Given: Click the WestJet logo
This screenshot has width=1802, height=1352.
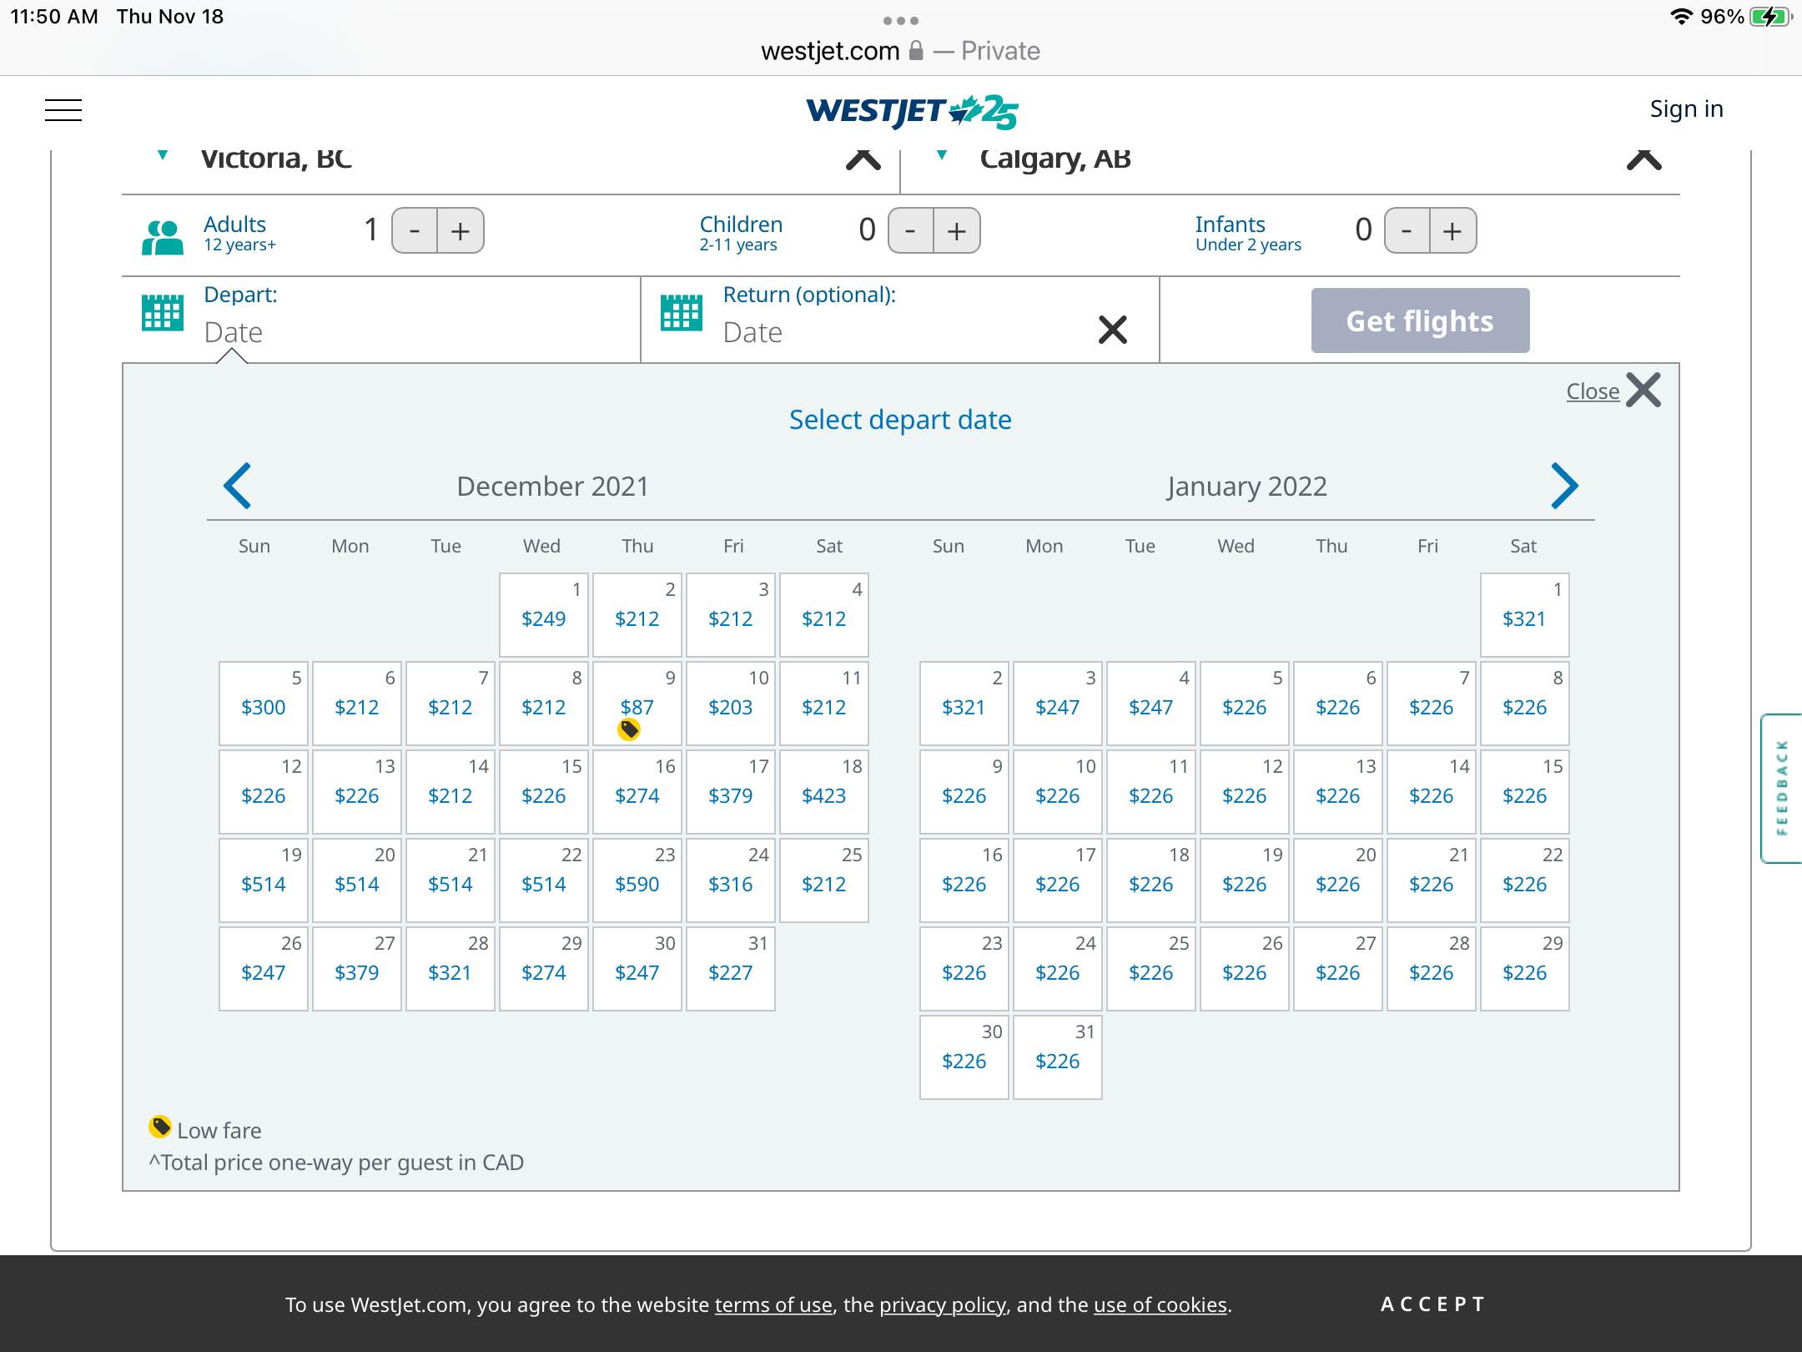Looking at the screenshot, I should click(x=912, y=111).
